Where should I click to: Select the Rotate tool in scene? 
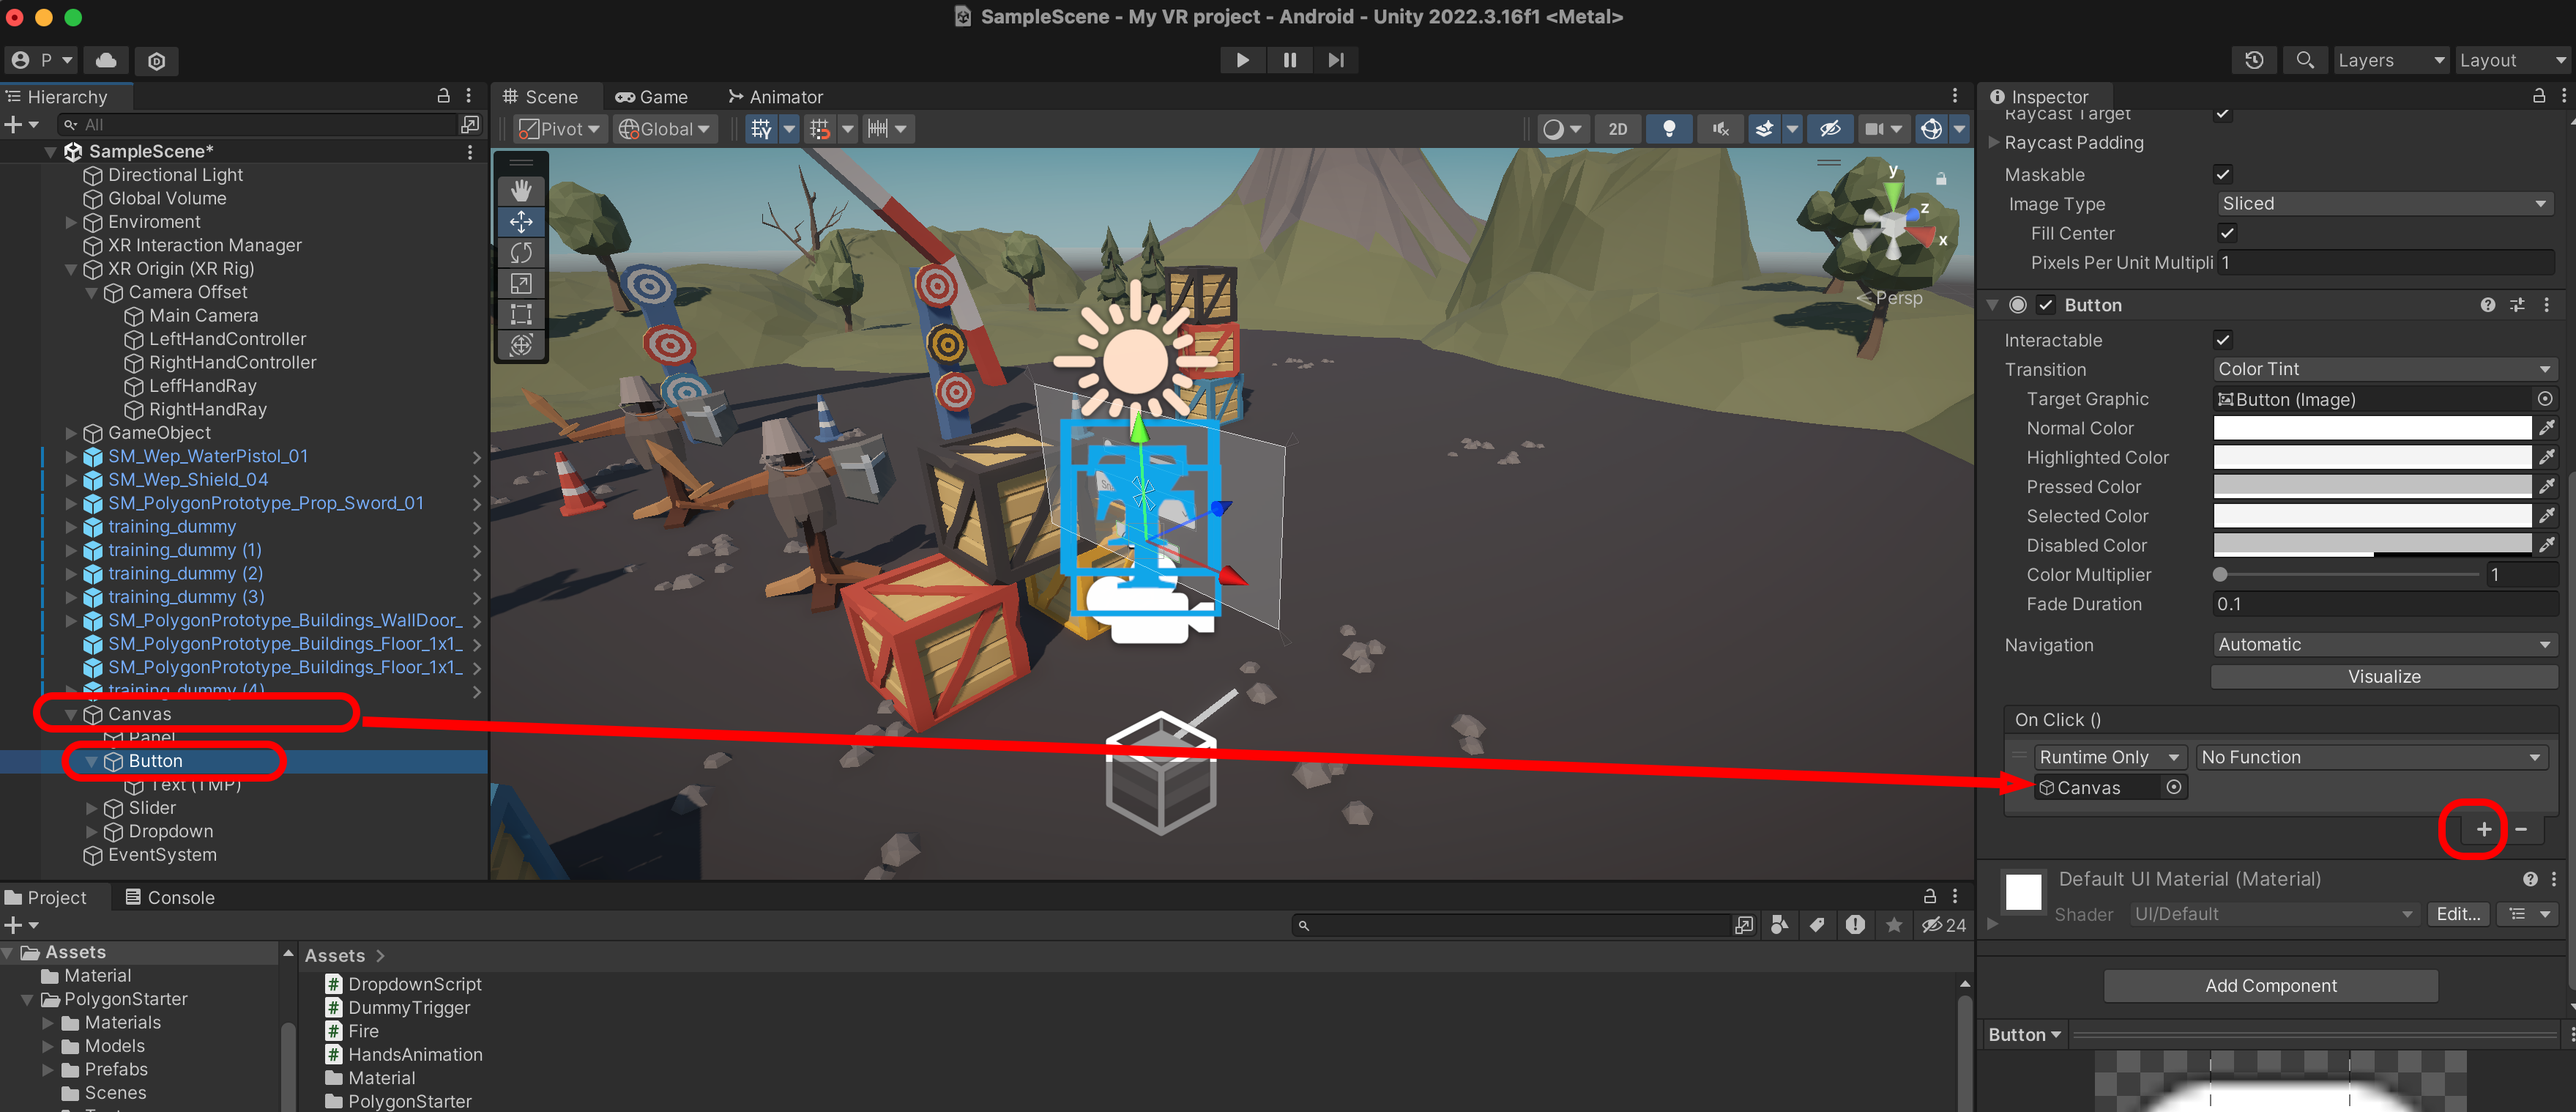pos(521,252)
